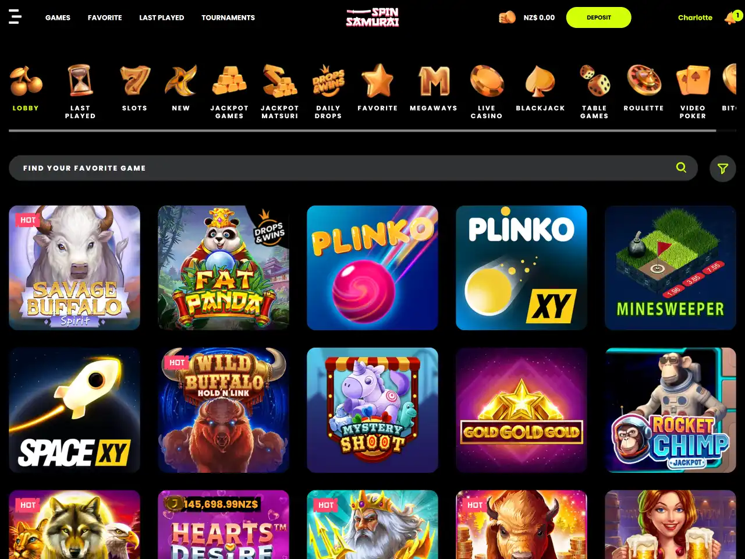Screen dimensions: 745x559
Task: Open the Live Casino chip icon
Action: (x=487, y=80)
